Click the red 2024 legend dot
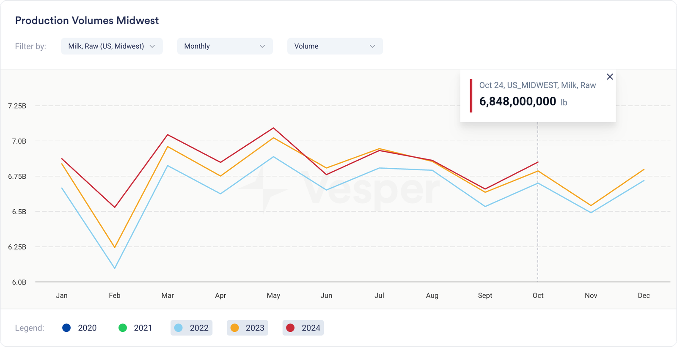Screen dimensions: 677x347 coord(290,328)
